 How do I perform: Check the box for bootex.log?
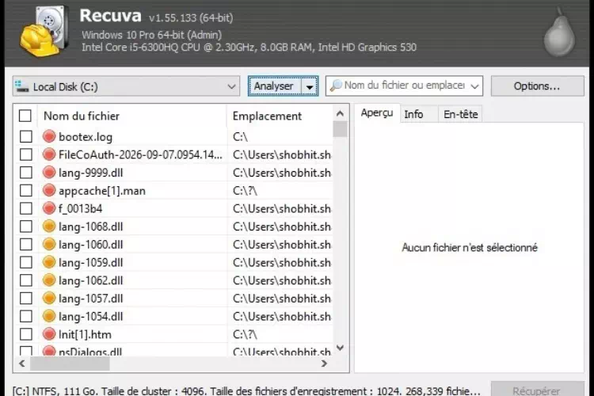[26, 136]
